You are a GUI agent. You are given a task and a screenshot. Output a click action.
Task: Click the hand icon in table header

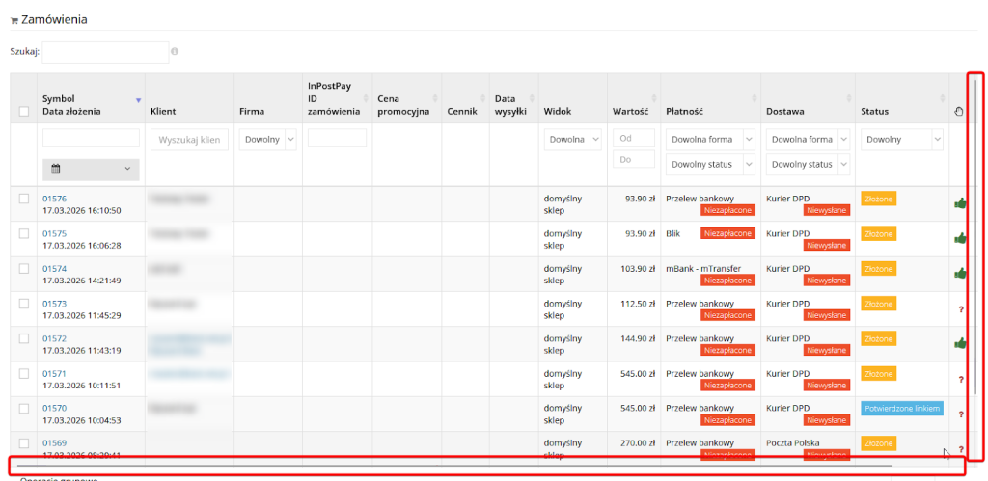[959, 112]
